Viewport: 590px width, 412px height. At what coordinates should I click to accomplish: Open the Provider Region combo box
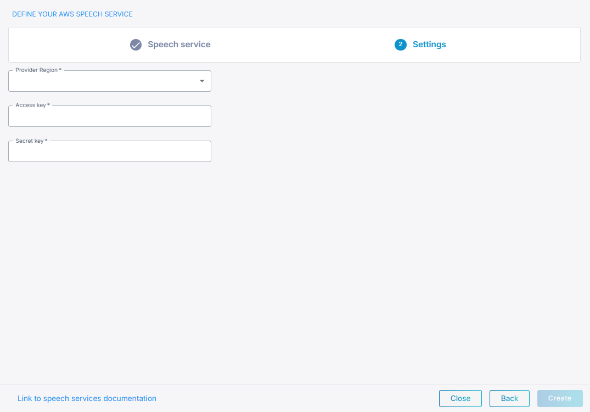point(104,81)
